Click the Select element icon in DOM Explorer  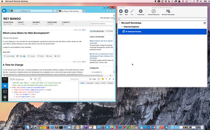(x=31, y=79)
